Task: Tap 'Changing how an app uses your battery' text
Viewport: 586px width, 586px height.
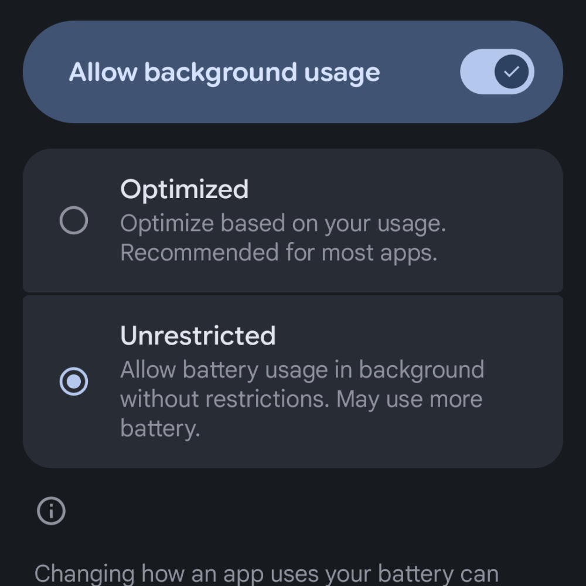Action: (266, 574)
